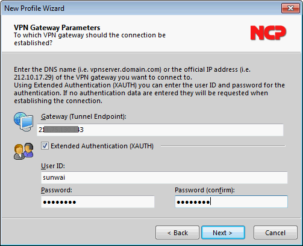The image size is (303, 246).
Task: Click the globe and monitor gateway icon
Action: pyautogui.click(x=23, y=122)
